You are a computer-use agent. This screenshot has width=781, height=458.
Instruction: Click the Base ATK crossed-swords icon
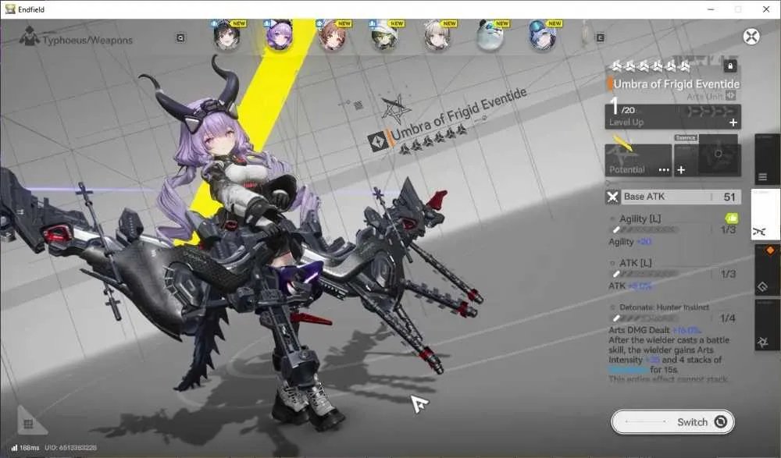(612, 197)
